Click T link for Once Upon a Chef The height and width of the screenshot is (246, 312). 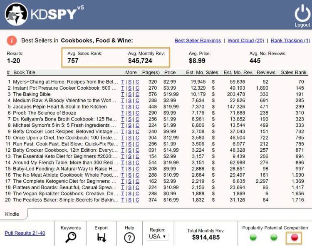tap(123, 138)
